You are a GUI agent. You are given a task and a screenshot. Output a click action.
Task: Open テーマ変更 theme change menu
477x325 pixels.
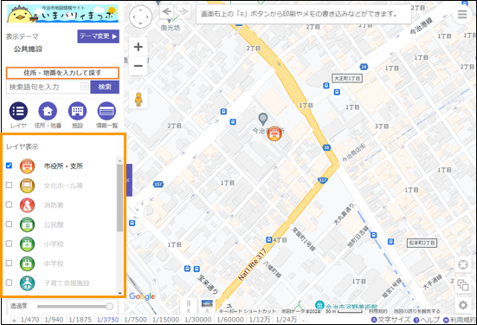(99, 36)
